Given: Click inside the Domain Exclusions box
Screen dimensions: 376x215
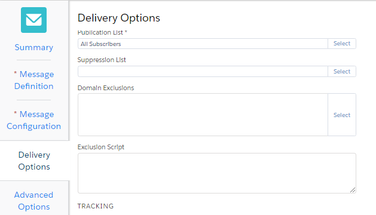Looking at the screenshot, I should (203, 115).
